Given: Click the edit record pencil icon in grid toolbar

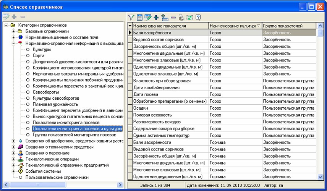Looking at the screenshot, I should (148, 17).
